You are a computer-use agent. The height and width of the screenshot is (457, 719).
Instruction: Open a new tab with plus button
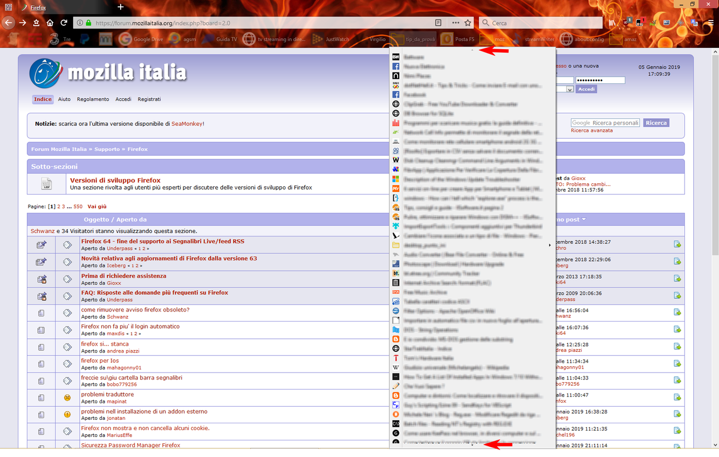[120, 7]
